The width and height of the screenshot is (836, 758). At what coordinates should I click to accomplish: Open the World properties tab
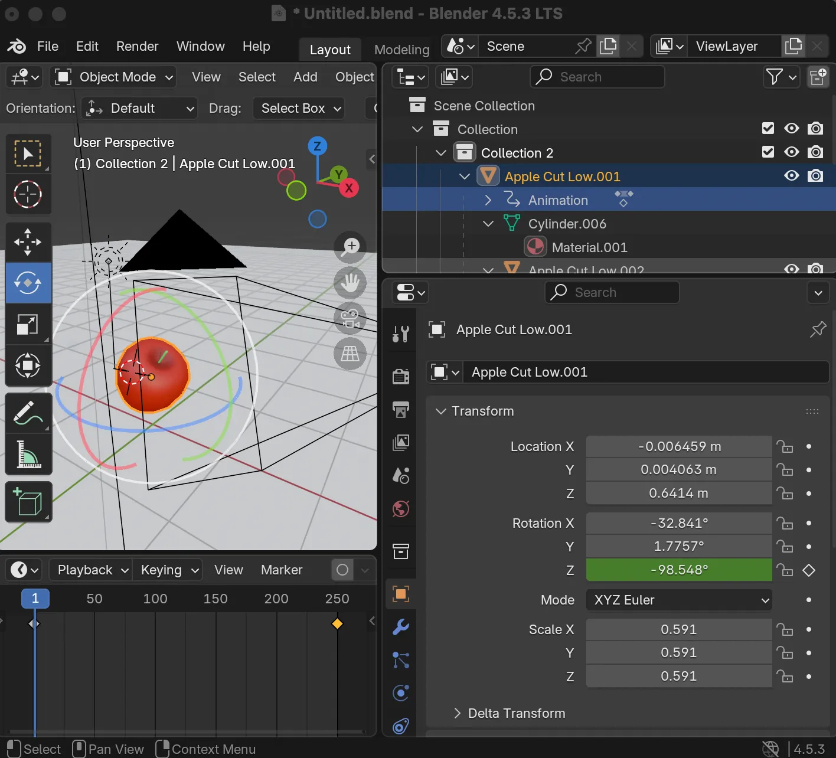[401, 508]
